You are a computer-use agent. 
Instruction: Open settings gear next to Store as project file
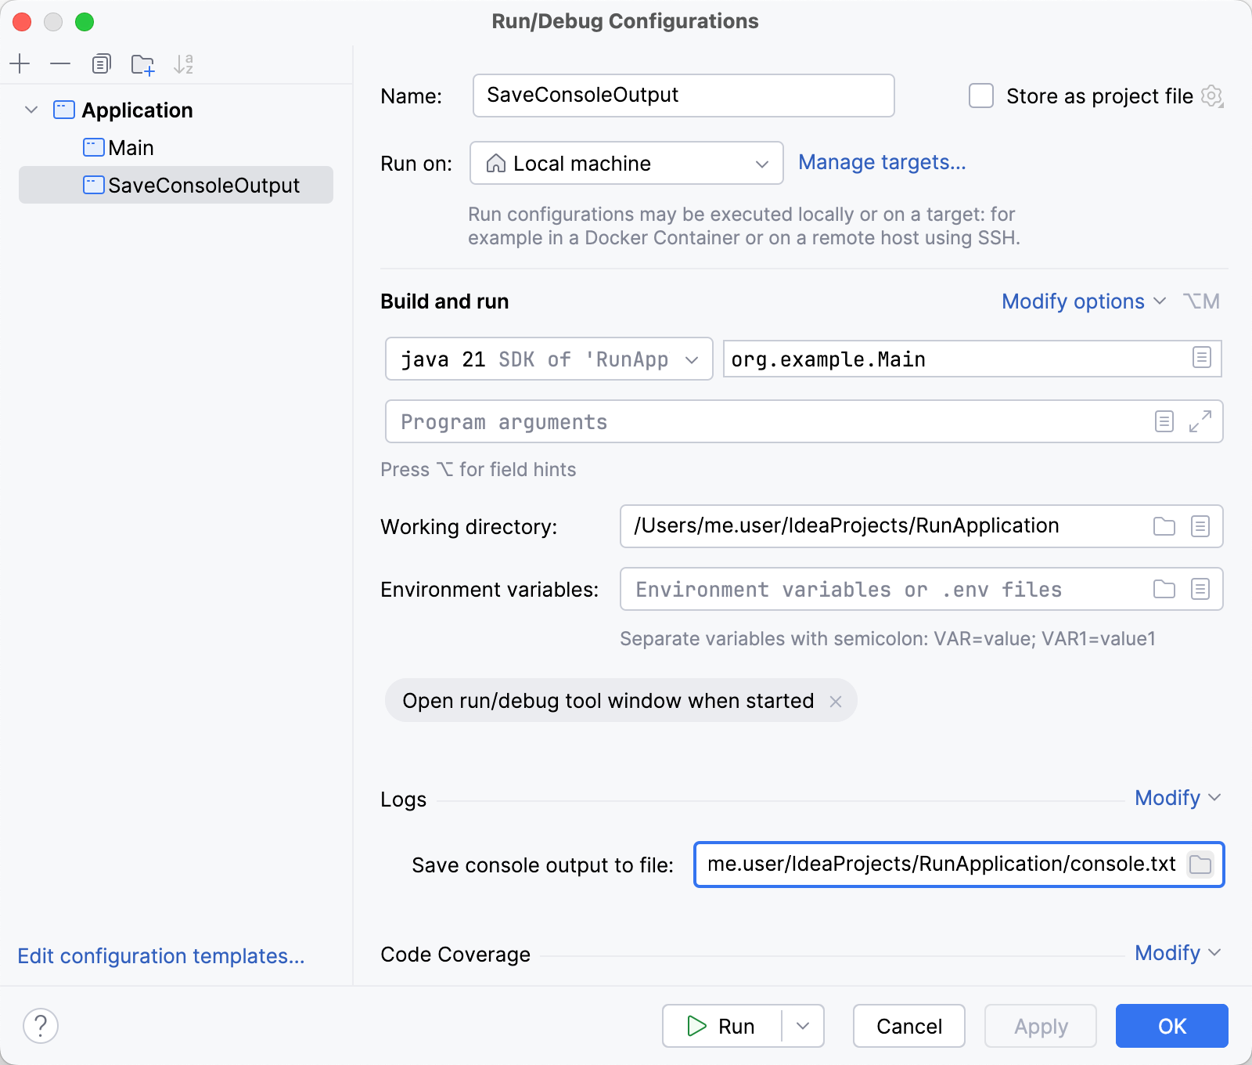[x=1212, y=96]
